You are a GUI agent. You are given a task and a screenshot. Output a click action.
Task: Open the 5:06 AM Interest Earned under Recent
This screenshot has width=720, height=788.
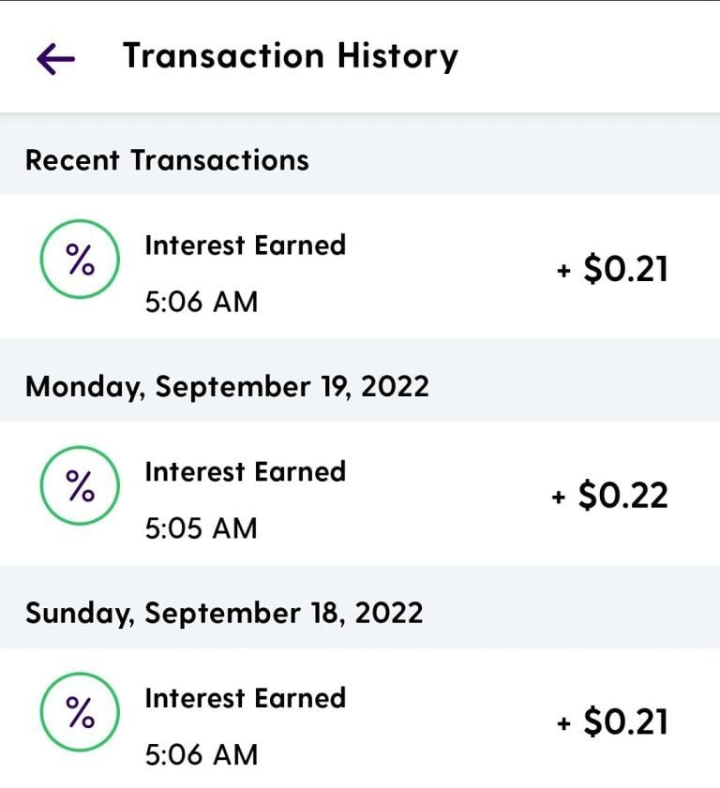(x=360, y=267)
